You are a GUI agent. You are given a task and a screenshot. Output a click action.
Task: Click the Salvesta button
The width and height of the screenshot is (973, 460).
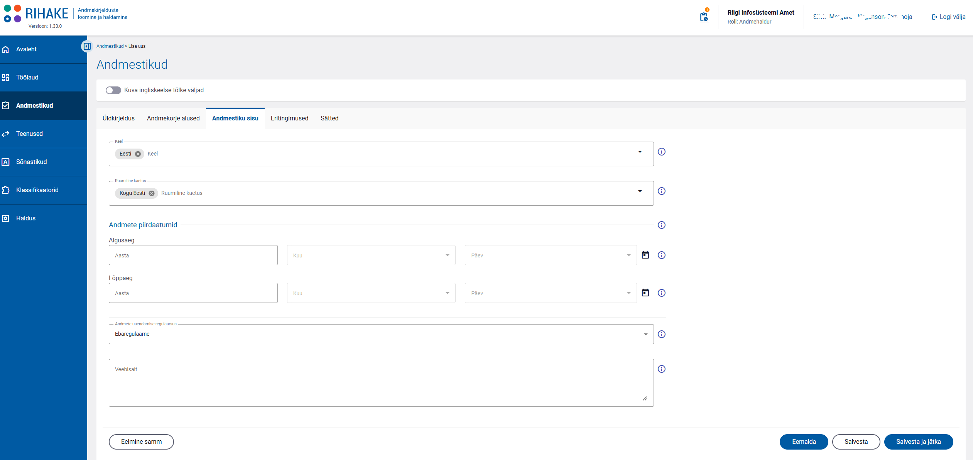(x=856, y=442)
